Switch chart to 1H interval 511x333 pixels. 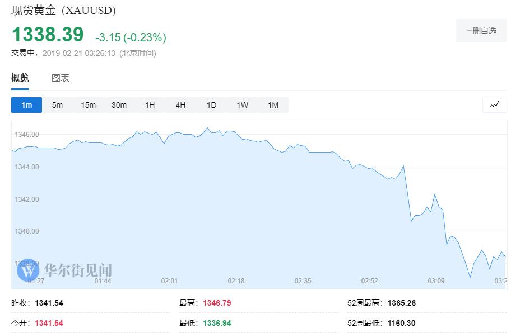150,105
